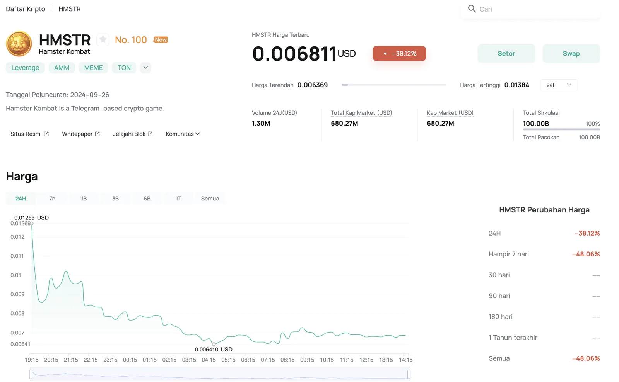Switch chart to 1T range

(x=178, y=199)
